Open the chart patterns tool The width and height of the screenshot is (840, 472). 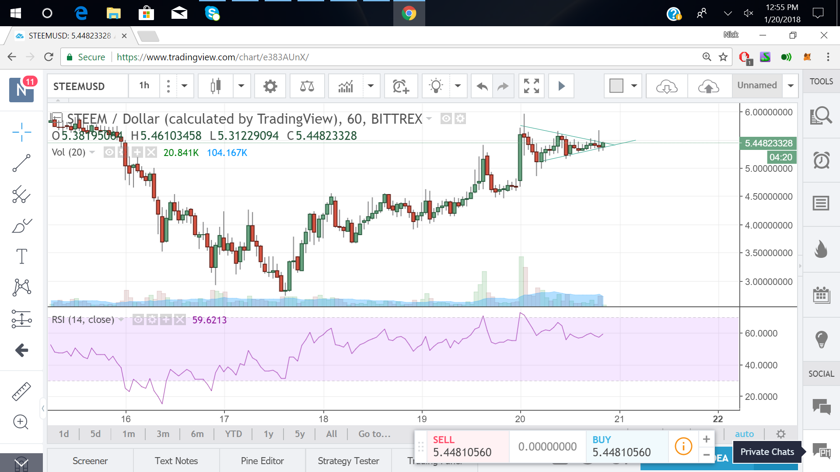point(21,288)
